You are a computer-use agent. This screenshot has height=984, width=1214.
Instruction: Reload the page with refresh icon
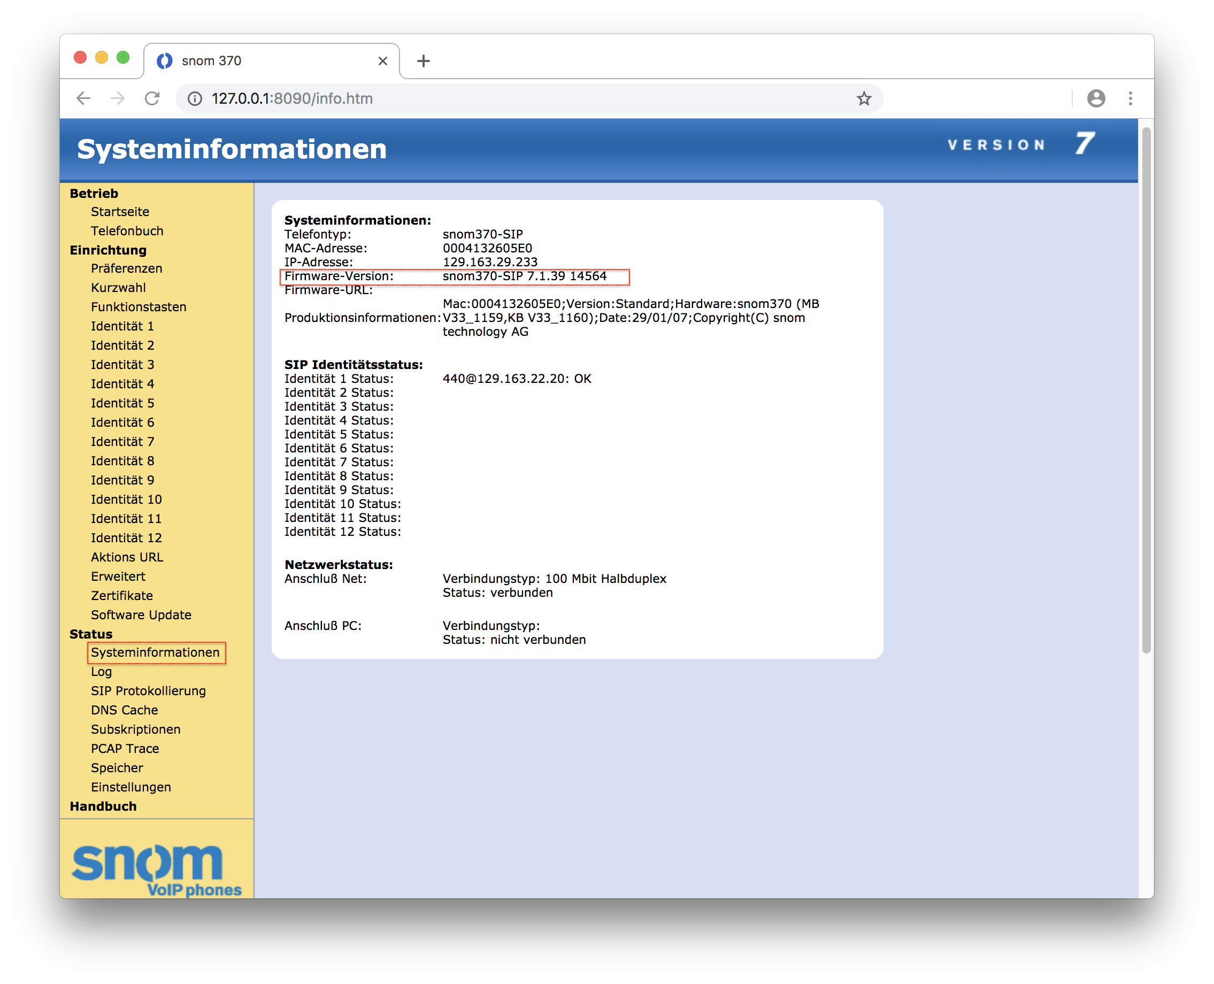152,98
